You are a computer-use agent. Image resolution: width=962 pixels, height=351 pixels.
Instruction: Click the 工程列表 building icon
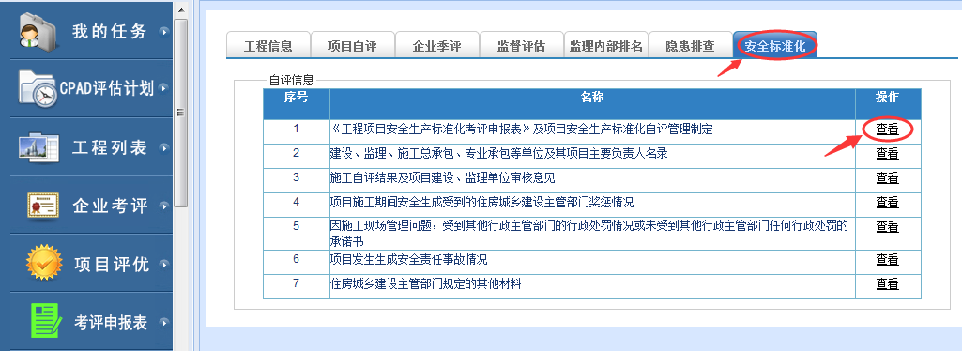pyautogui.click(x=38, y=147)
